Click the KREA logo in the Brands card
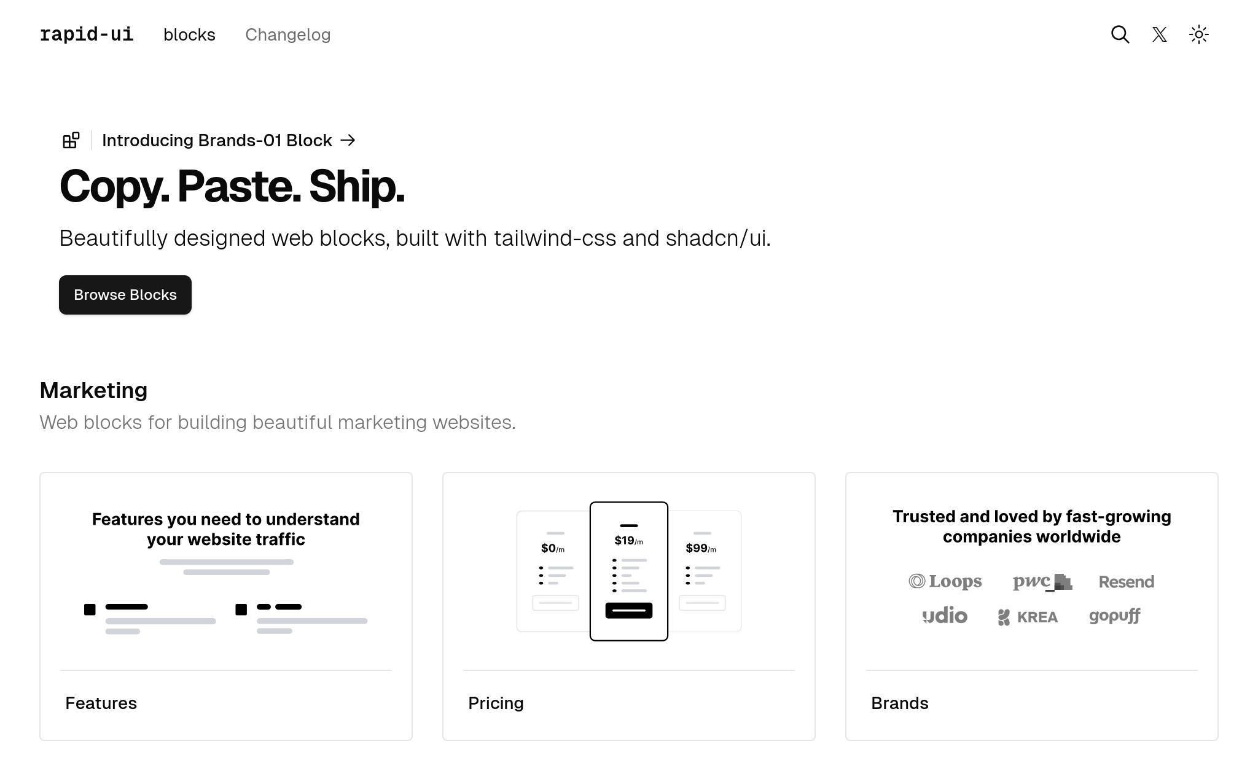 click(1028, 617)
